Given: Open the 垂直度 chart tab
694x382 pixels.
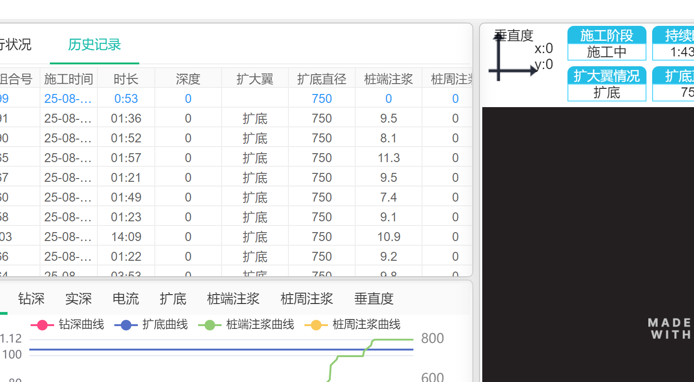Looking at the screenshot, I should point(374,299).
